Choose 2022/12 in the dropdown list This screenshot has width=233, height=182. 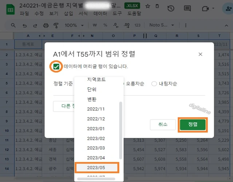pos(96,119)
